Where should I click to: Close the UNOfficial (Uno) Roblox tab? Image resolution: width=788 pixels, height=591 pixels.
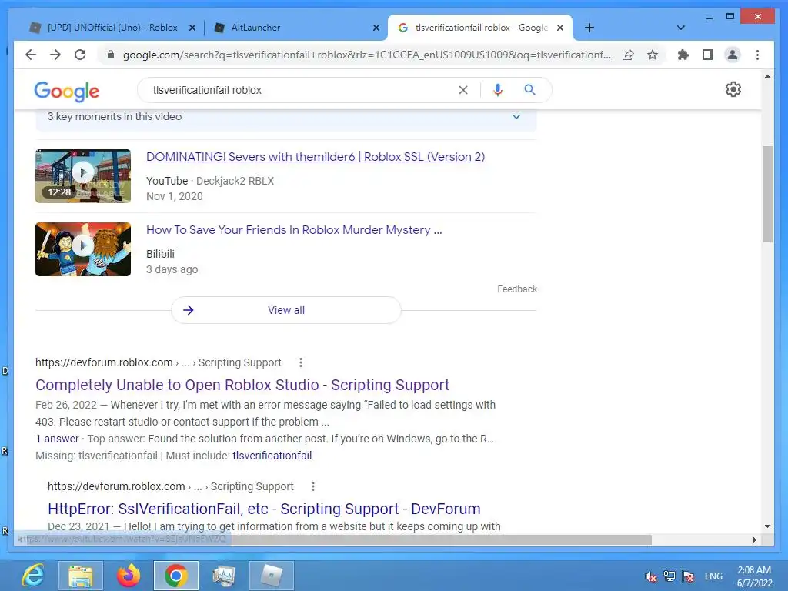[x=192, y=28]
